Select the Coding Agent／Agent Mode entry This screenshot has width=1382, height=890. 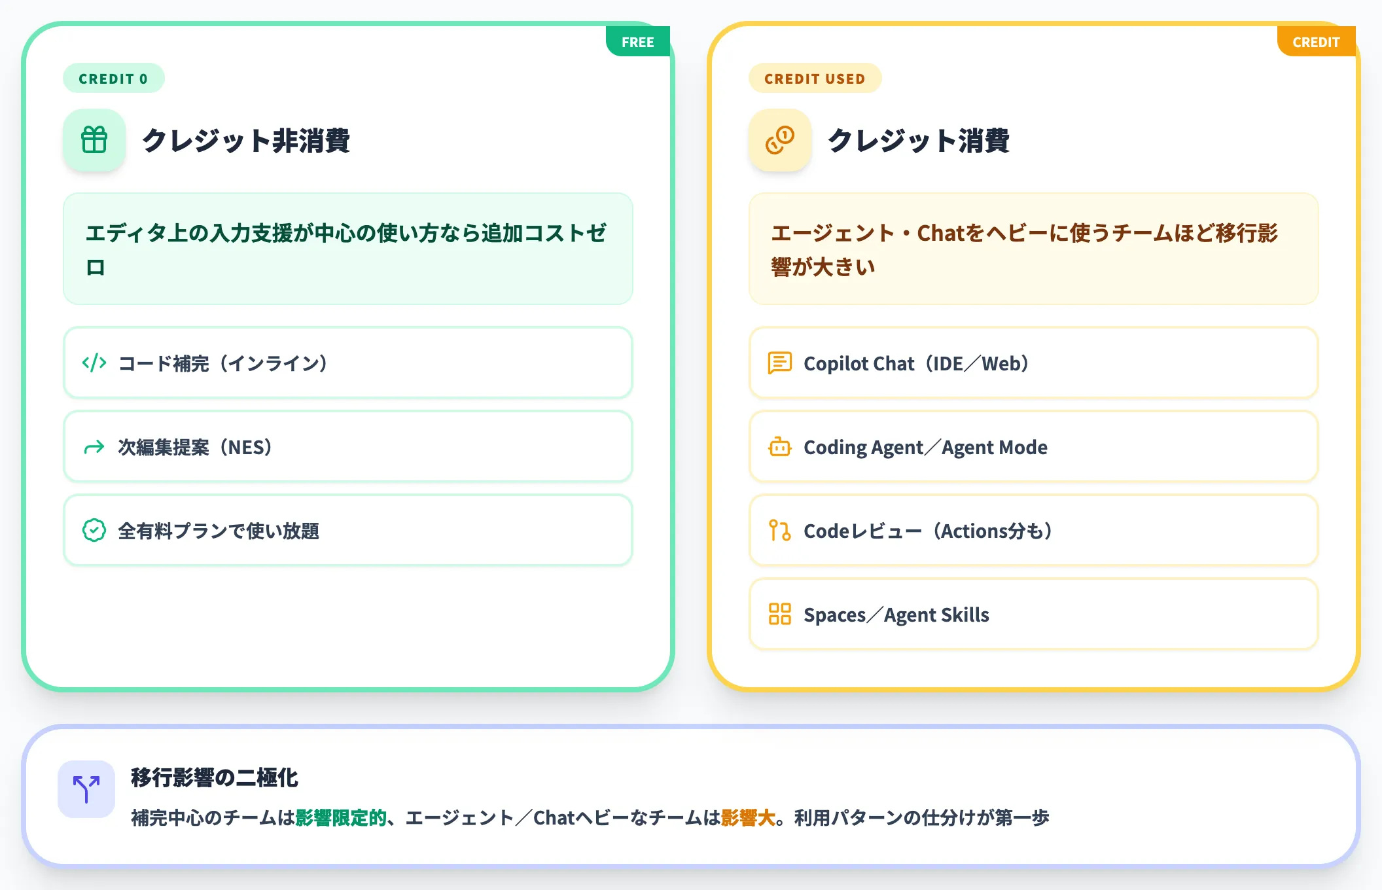click(1034, 448)
